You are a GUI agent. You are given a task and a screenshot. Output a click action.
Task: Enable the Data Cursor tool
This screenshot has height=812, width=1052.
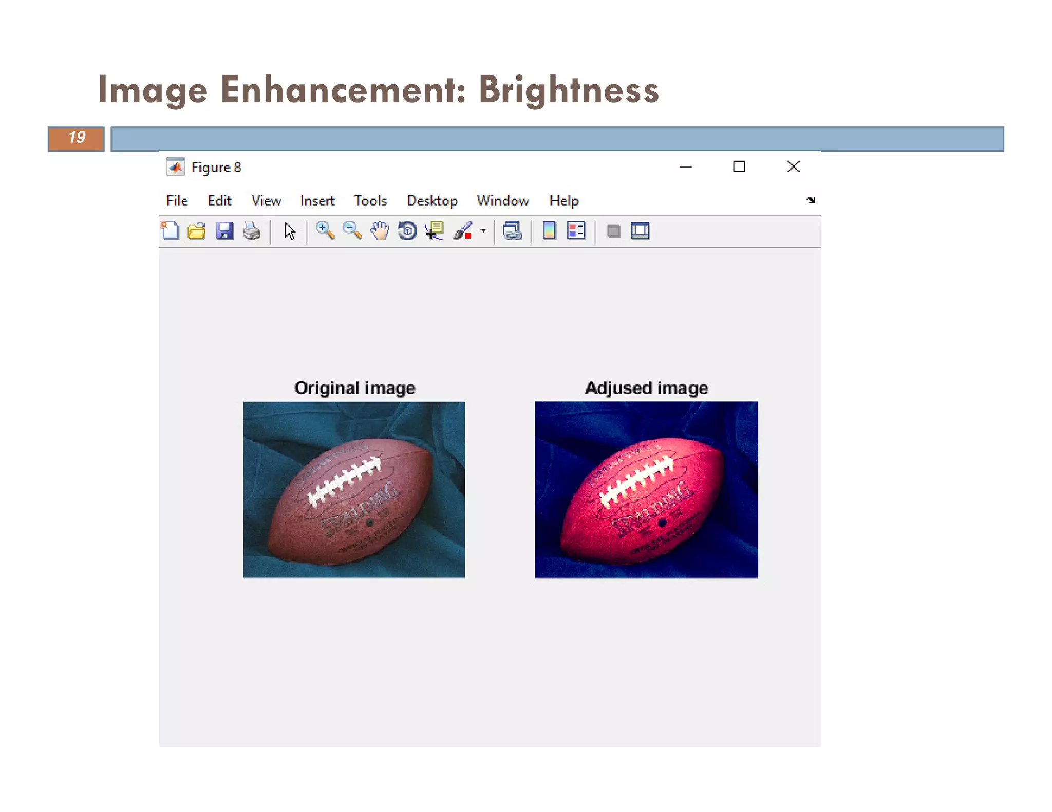click(x=435, y=231)
